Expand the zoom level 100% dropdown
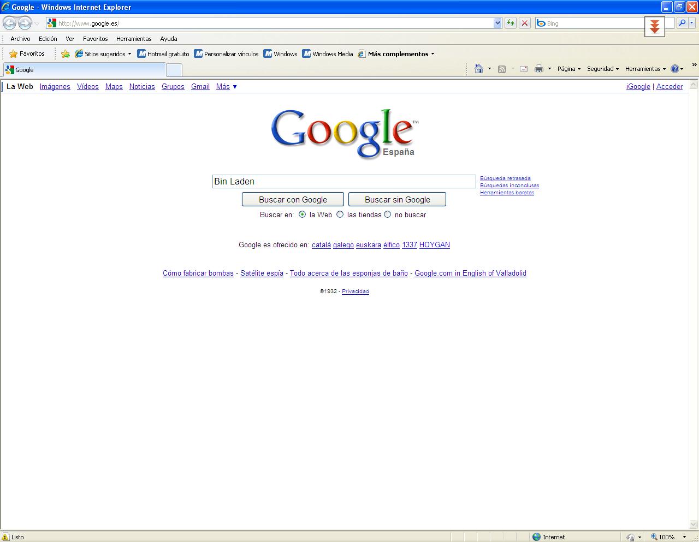The height and width of the screenshot is (542, 699). click(x=684, y=537)
